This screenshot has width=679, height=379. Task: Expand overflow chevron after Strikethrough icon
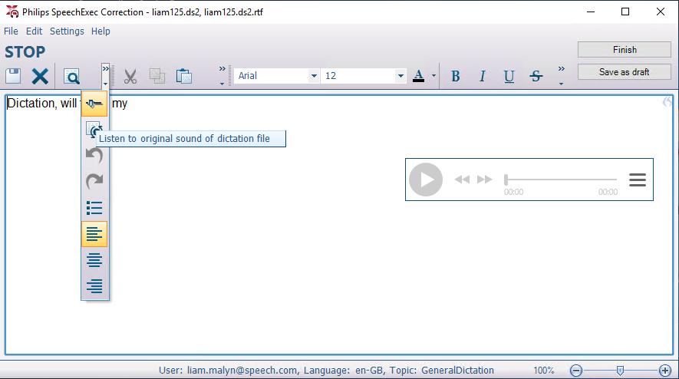point(561,75)
